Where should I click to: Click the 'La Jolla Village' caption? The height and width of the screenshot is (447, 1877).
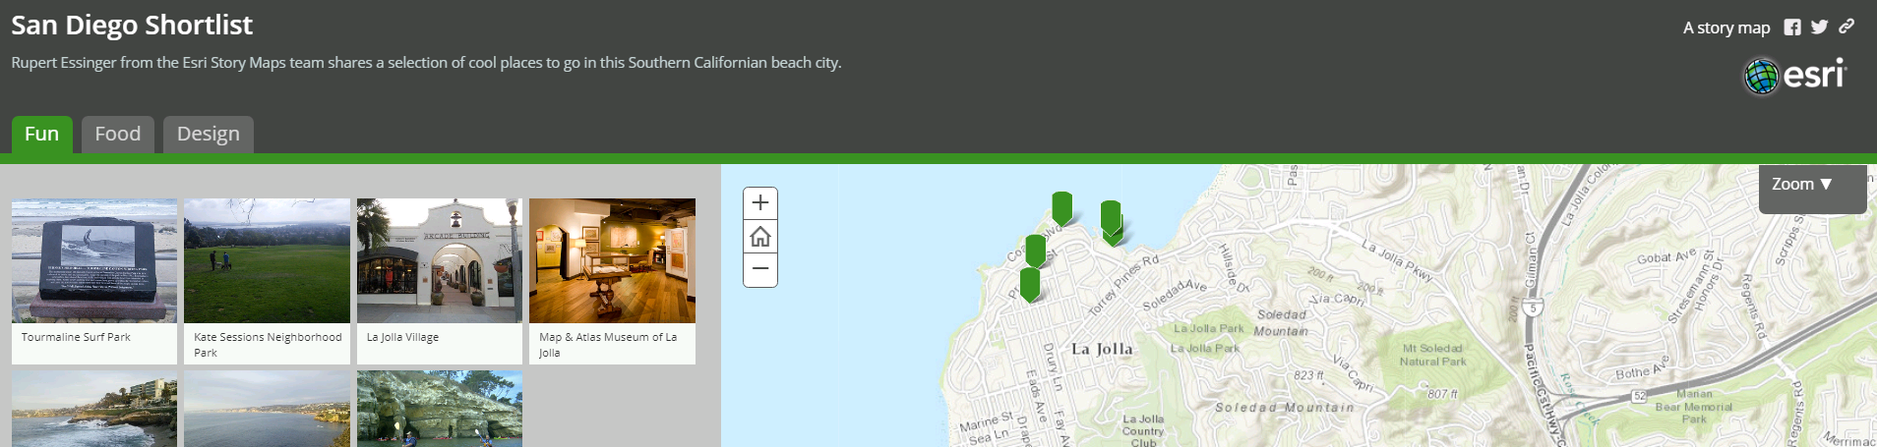(402, 337)
